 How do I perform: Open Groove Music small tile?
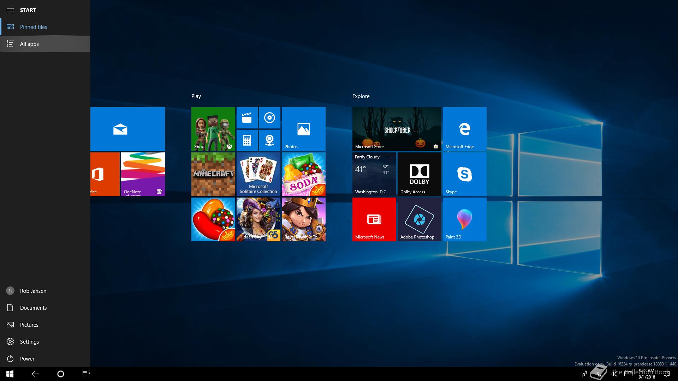[269, 118]
